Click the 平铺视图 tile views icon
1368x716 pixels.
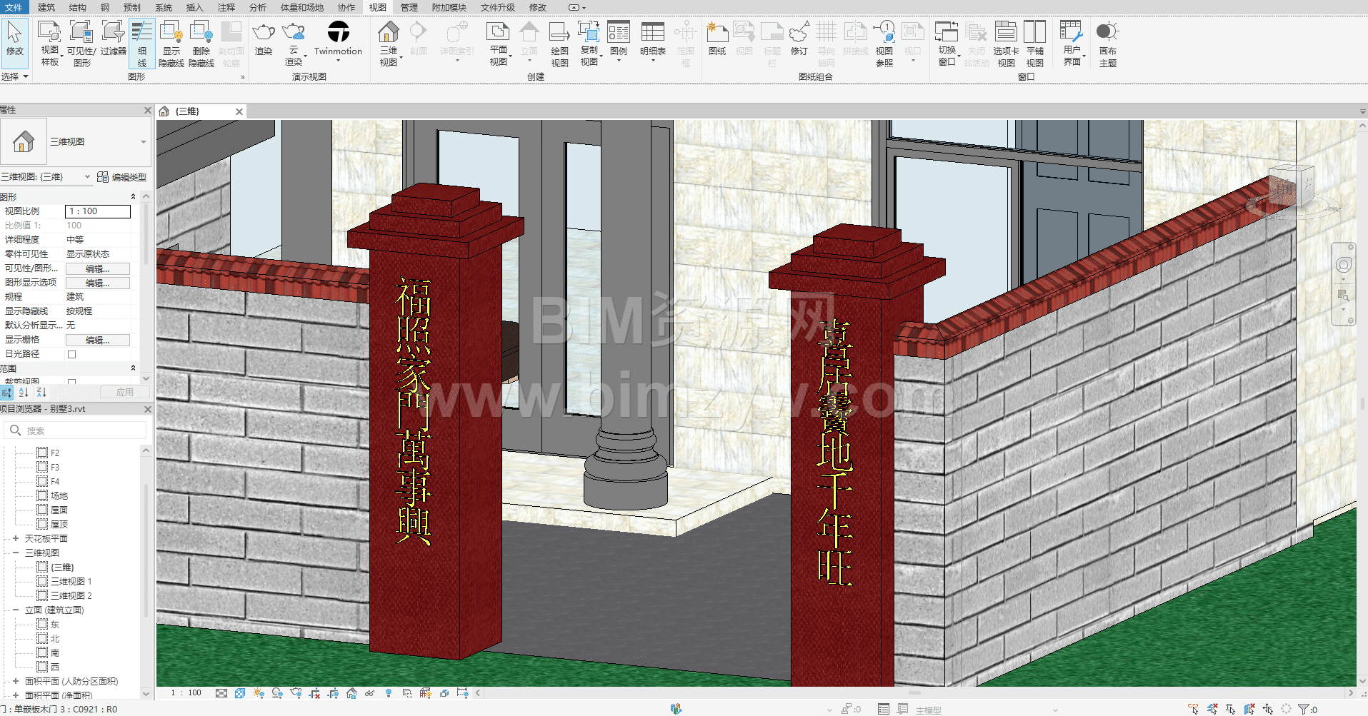(x=1034, y=34)
